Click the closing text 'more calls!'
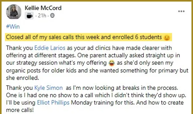Image resolution: width=193 pixels, height=114 pixels. [x=20, y=110]
